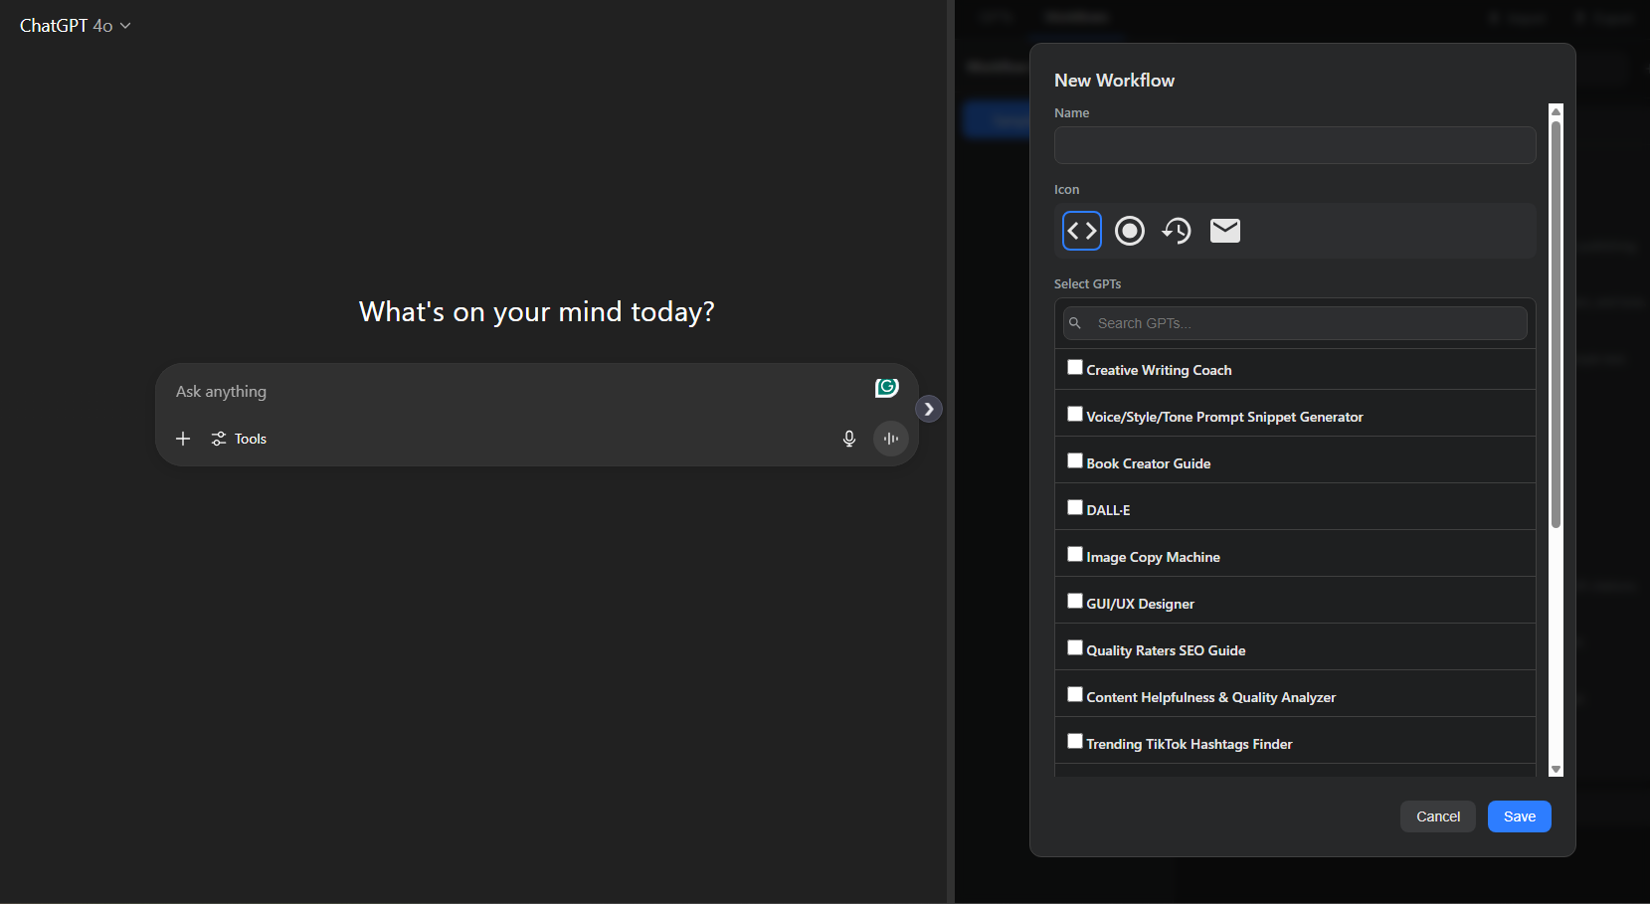Select the record circle workflow icon

click(x=1130, y=231)
